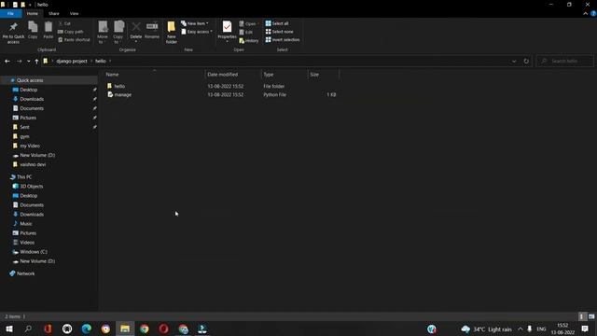Click Select all

point(277,23)
